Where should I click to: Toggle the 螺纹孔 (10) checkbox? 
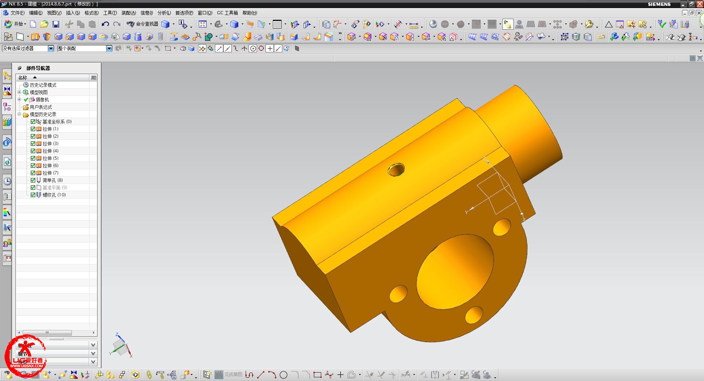(33, 195)
